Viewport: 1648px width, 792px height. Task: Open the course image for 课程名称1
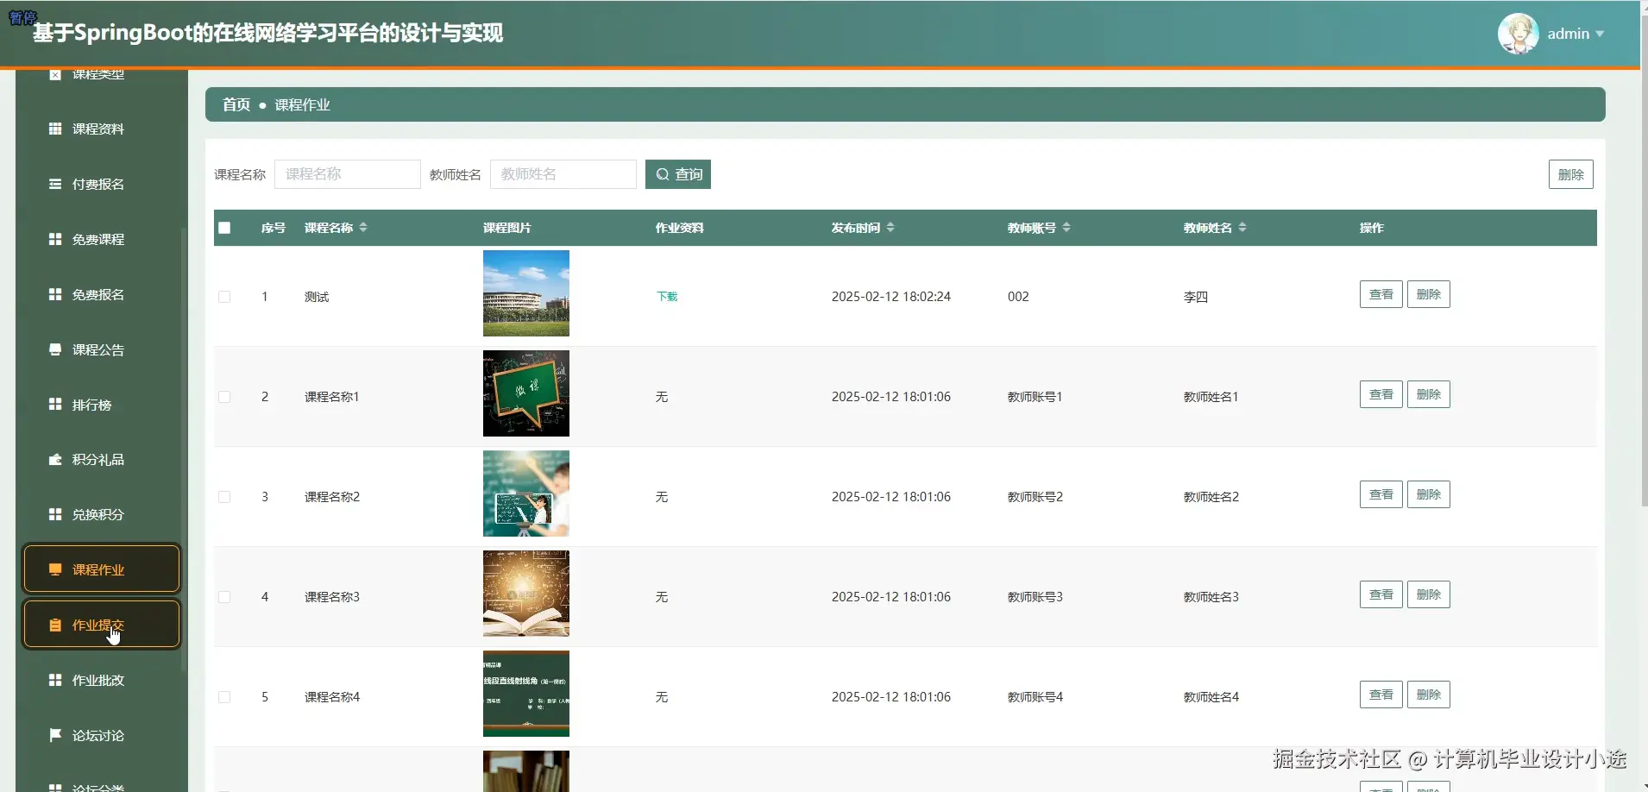[x=526, y=393]
